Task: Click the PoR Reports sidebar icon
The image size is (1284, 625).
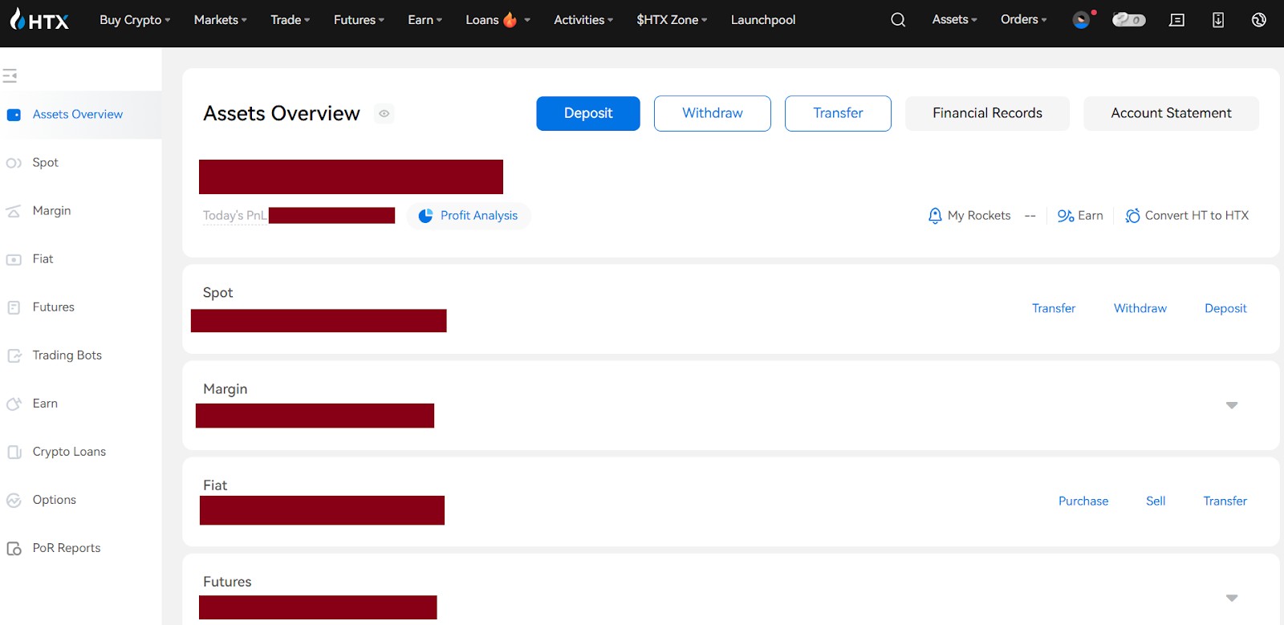Action: [x=14, y=549]
